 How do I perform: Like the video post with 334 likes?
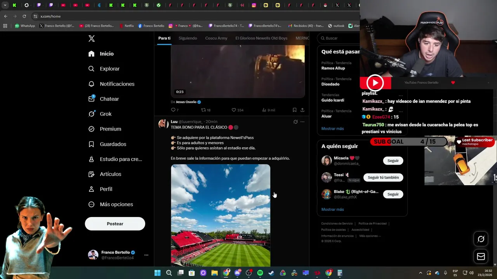237,110
